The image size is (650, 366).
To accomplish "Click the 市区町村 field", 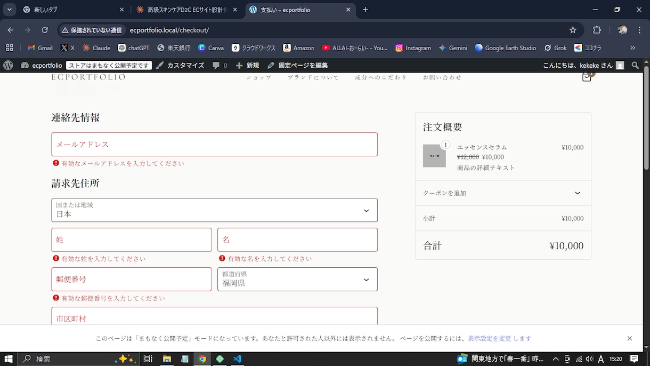I will (214, 316).
